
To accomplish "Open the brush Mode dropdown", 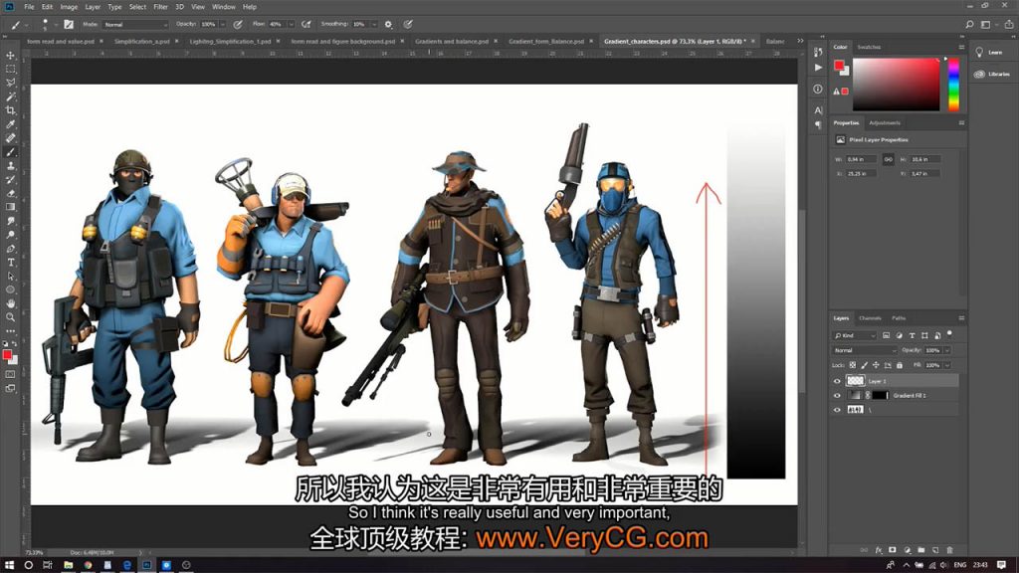I will click(135, 24).
